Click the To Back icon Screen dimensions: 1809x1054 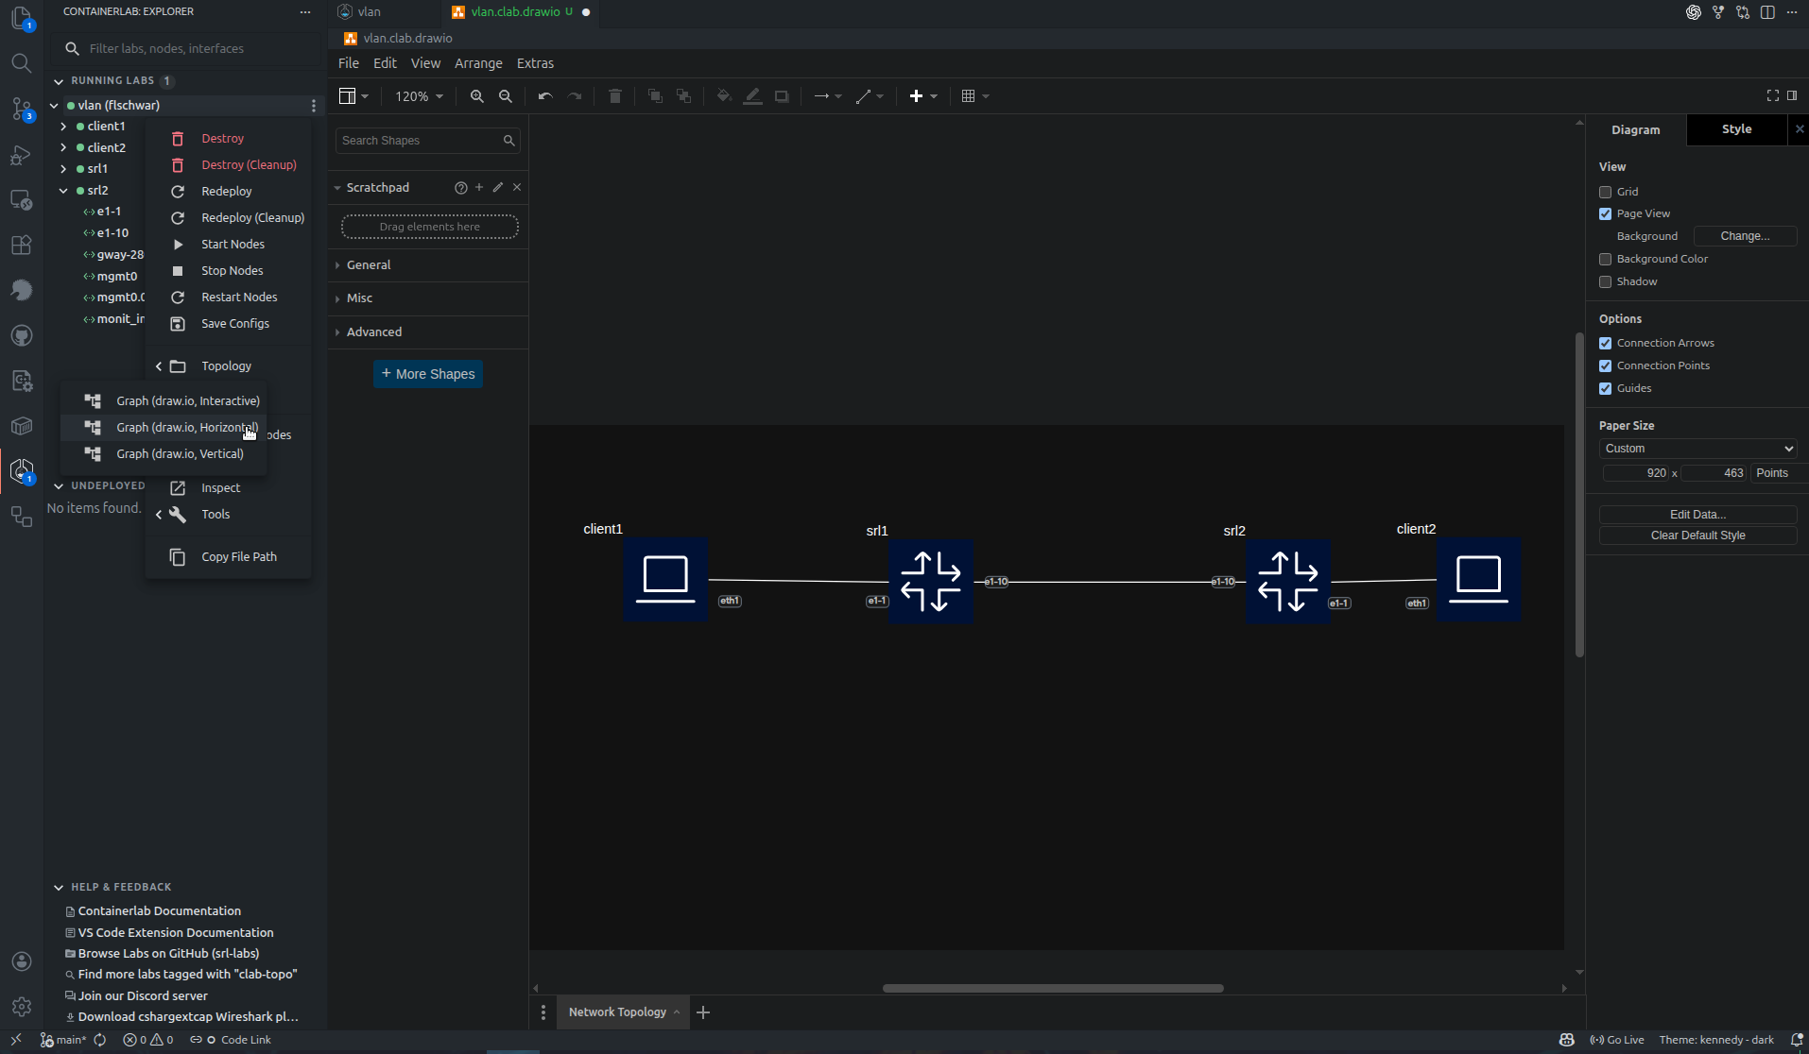pos(683,96)
